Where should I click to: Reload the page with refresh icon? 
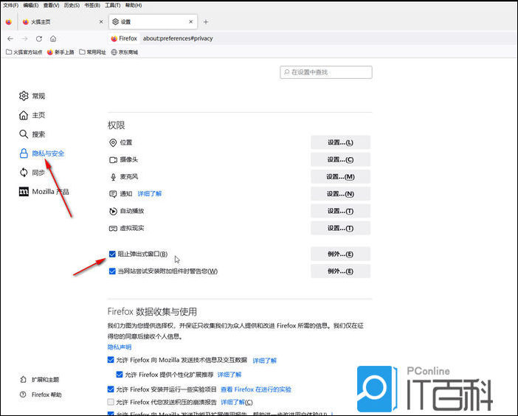(39, 38)
